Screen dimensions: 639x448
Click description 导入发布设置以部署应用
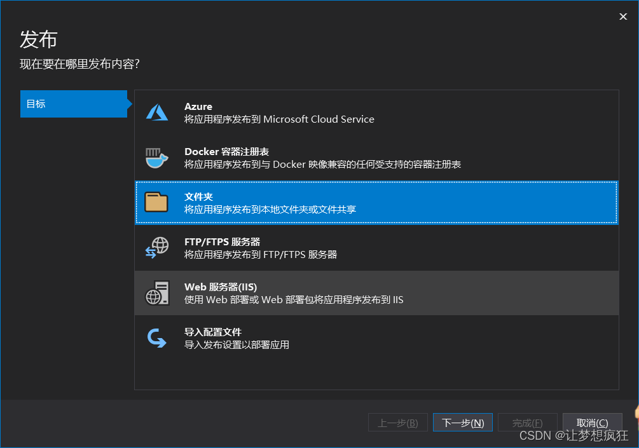click(237, 345)
